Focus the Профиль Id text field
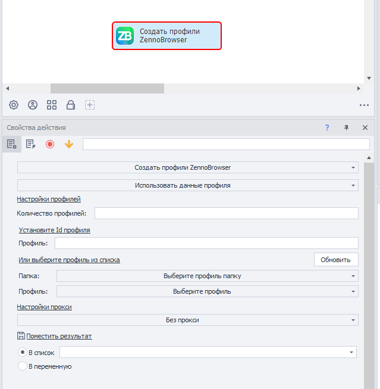 coord(206,243)
